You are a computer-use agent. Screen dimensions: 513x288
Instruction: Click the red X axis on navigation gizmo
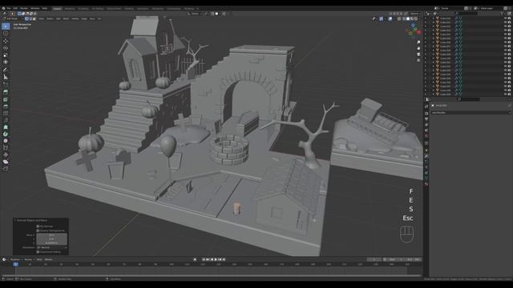[x=418, y=33]
